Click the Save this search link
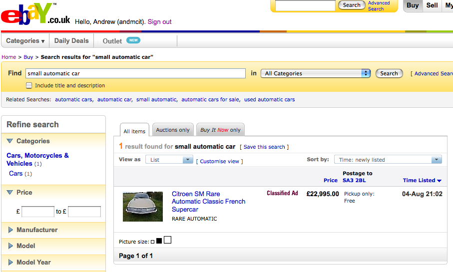453x272 pixels. pos(264,147)
